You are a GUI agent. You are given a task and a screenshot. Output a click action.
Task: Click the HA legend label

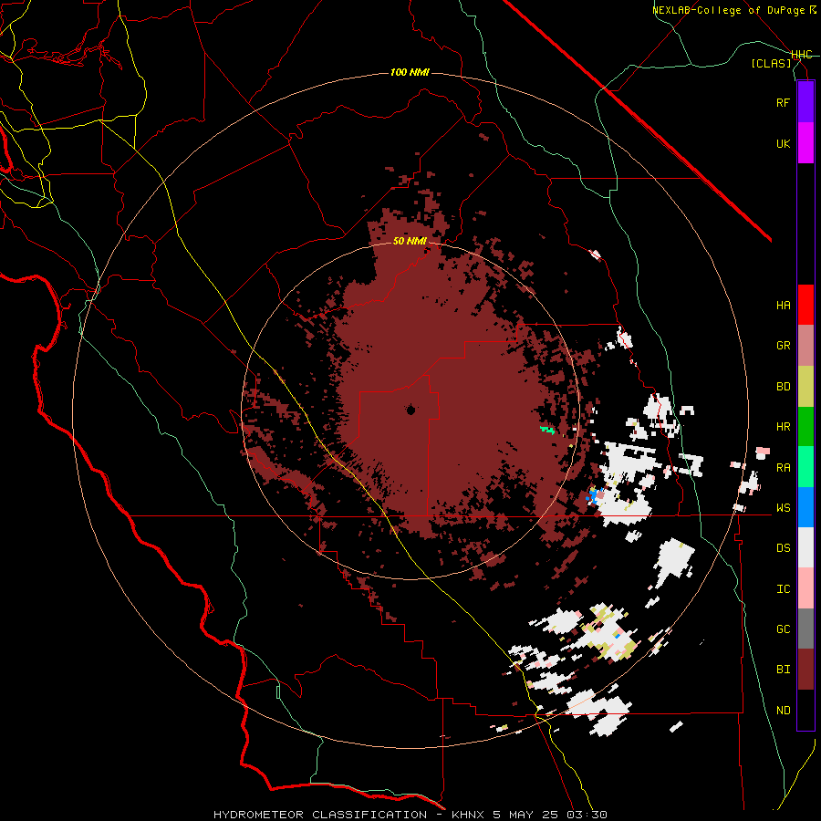[783, 306]
